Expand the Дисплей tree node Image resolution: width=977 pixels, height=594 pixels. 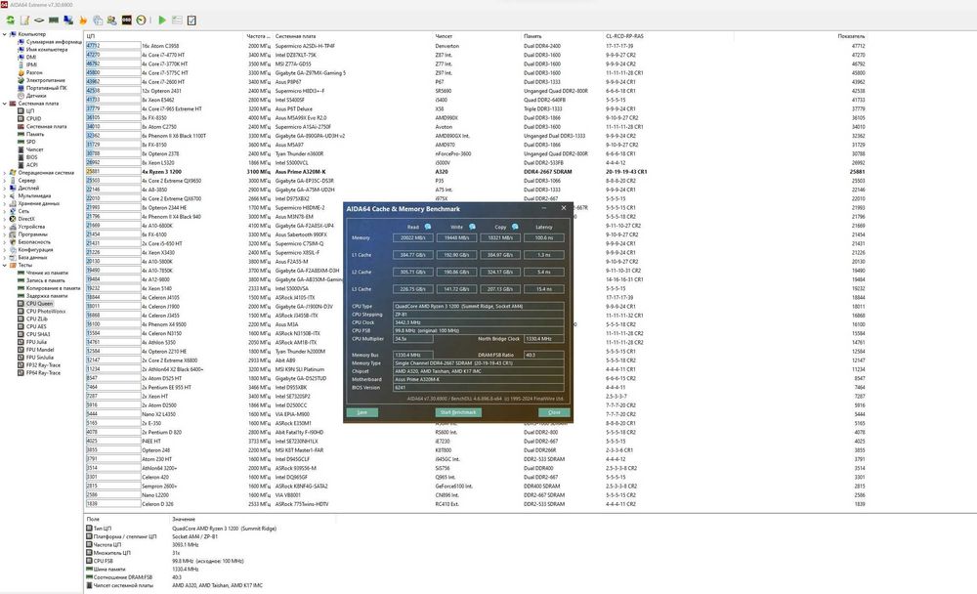[x=4, y=188]
